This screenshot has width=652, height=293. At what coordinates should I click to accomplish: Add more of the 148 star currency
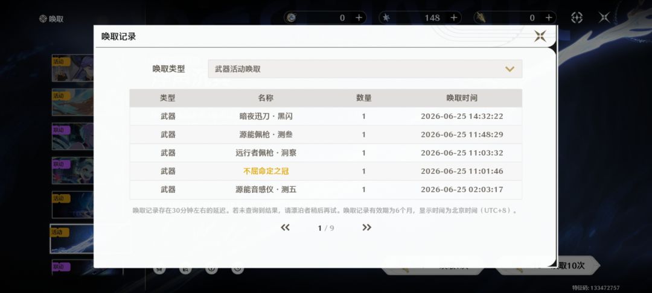click(x=453, y=18)
